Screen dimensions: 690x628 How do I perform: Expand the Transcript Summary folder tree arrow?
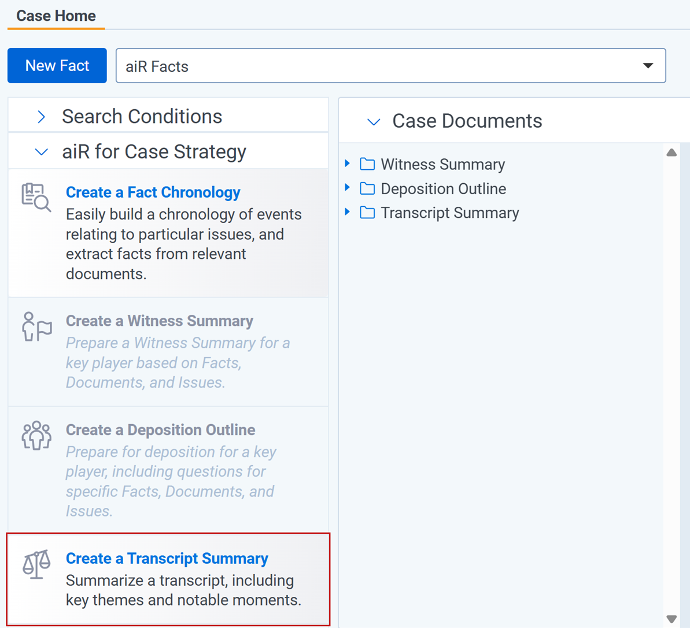[347, 212]
